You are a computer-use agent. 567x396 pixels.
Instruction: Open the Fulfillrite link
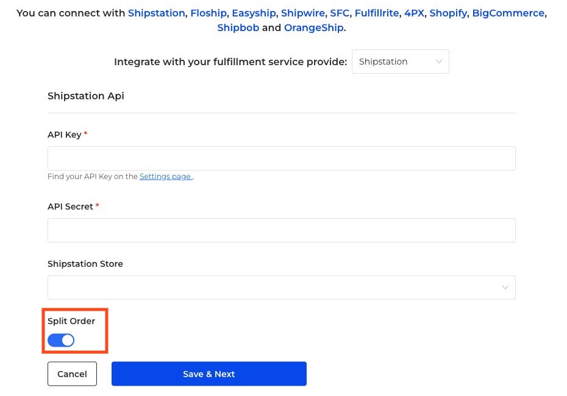coord(377,13)
